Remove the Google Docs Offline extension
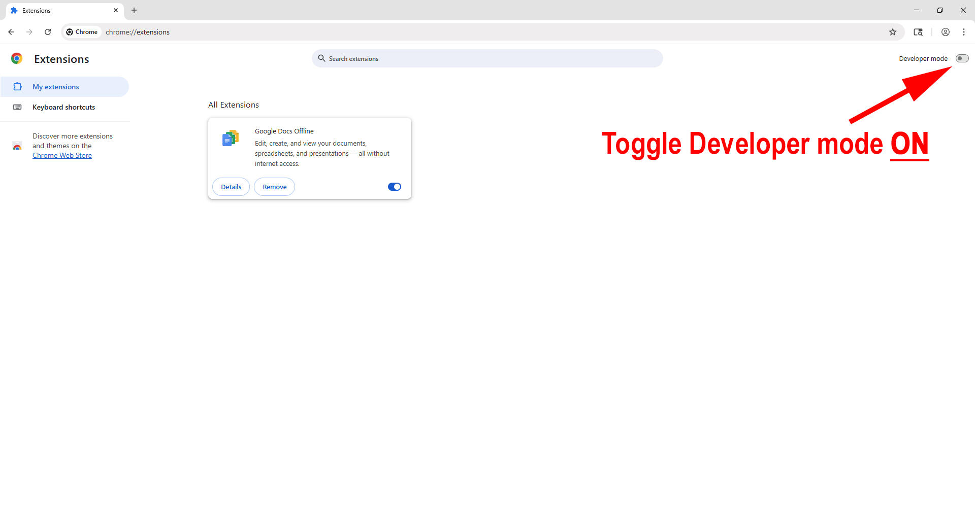 274,187
